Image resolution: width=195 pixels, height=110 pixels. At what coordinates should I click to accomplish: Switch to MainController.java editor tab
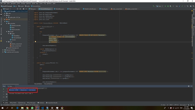pos(74,9)
